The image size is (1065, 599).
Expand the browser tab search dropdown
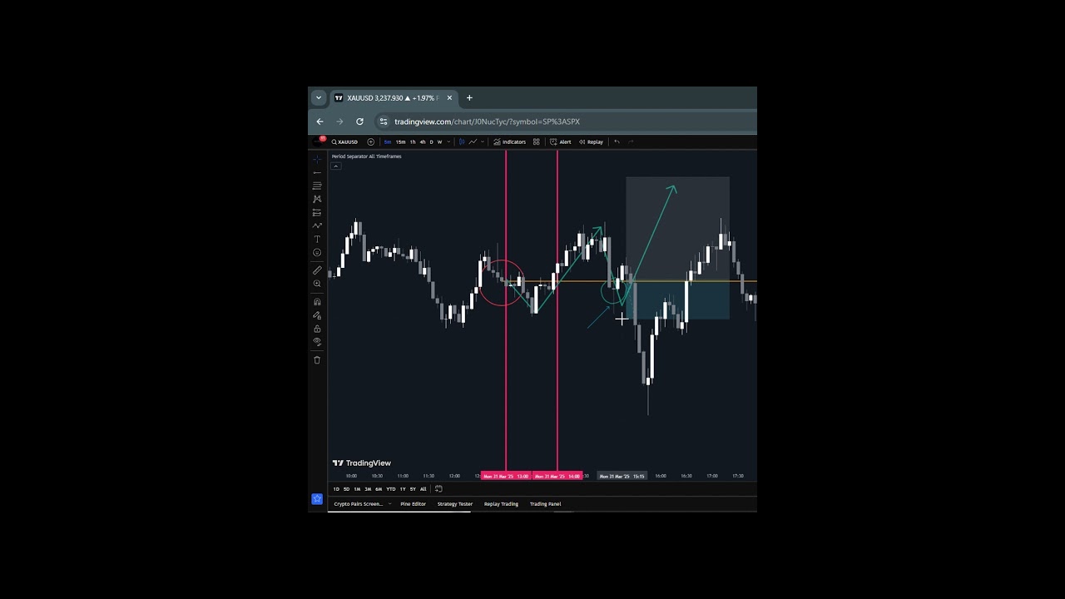(318, 98)
